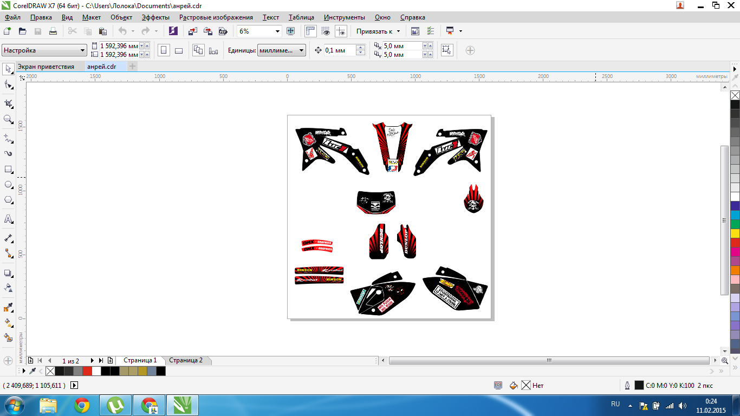Select the Polygon tool
The height and width of the screenshot is (416, 740).
point(8,200)
